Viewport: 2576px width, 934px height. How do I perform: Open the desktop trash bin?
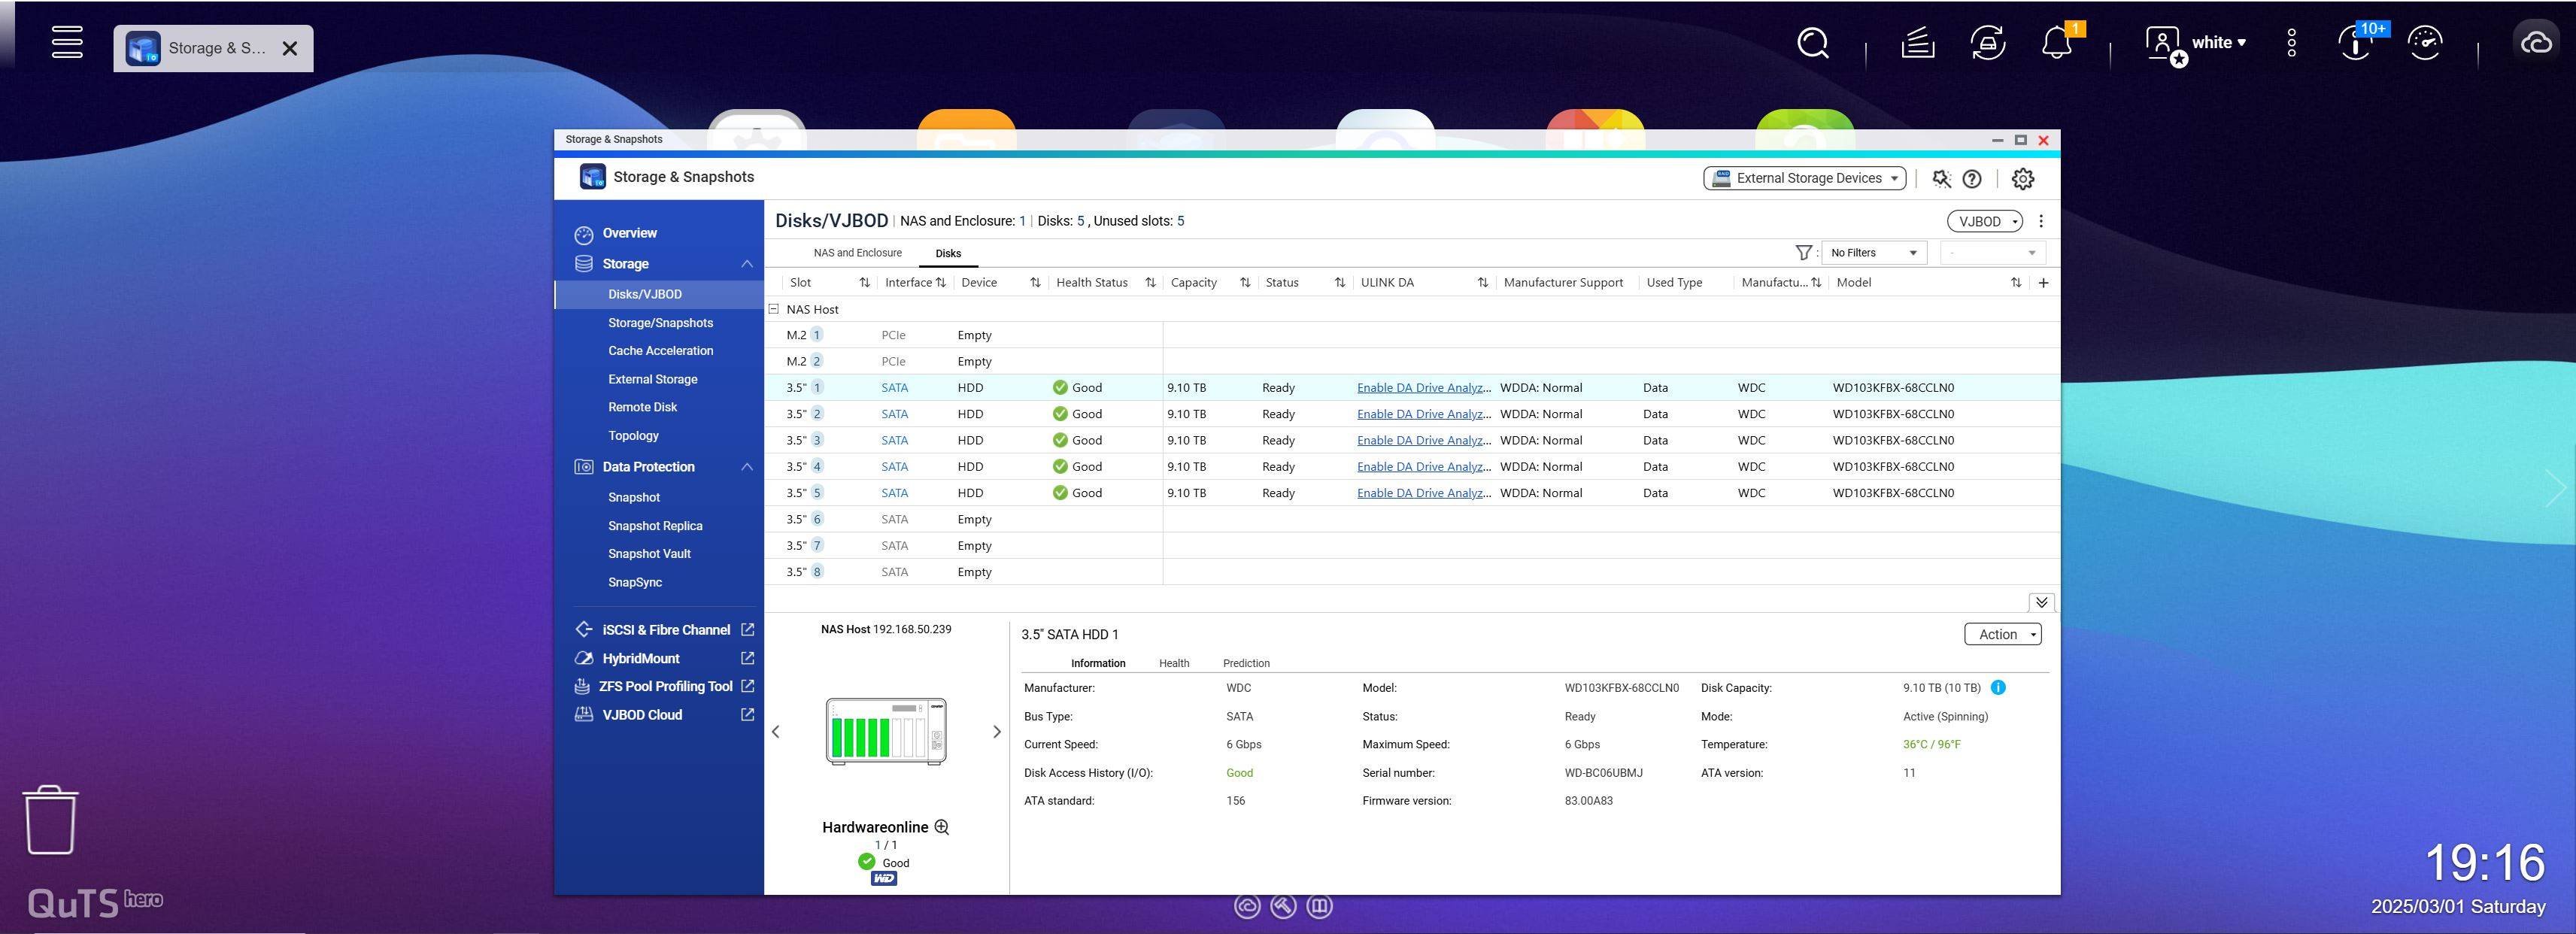pos(50,820)
